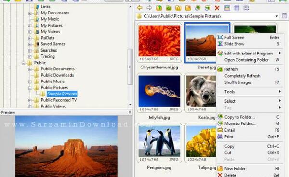This screenshot has height=177, width=289.
Task: Click the Desert preview image
Action: (66, 146)
